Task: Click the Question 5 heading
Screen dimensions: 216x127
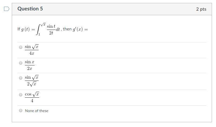Action: pyautogui.click(x=30, y=9)
